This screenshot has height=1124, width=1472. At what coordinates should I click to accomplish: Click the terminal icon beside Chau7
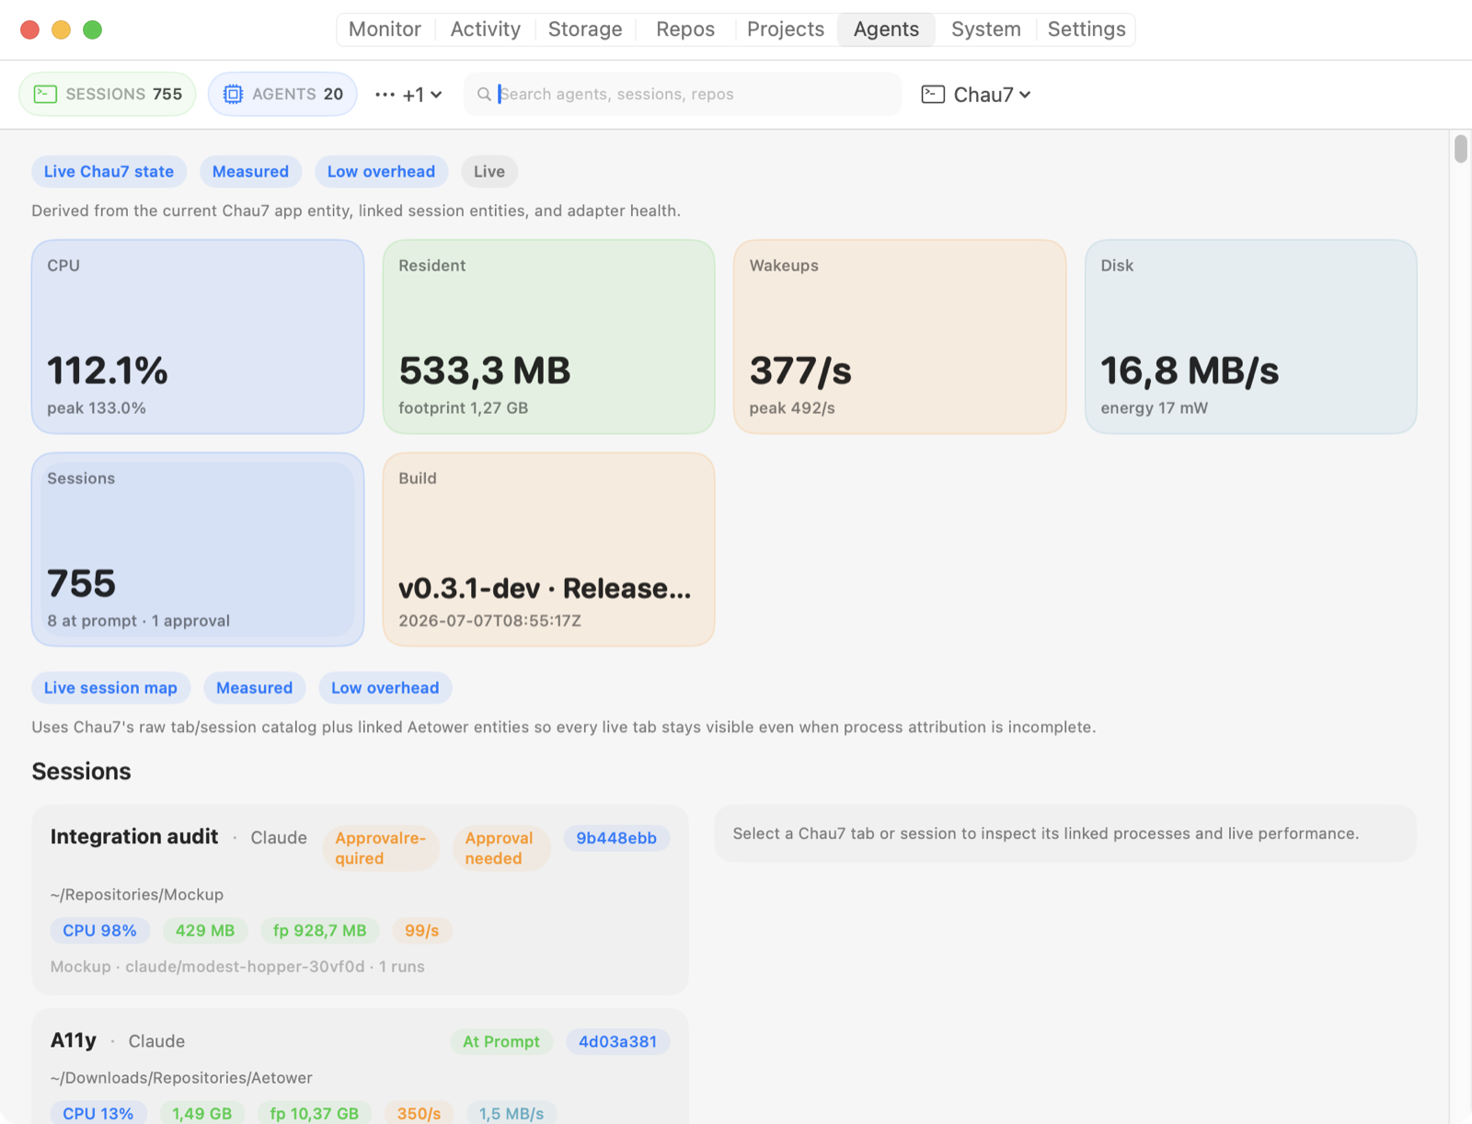click(933, 94)
